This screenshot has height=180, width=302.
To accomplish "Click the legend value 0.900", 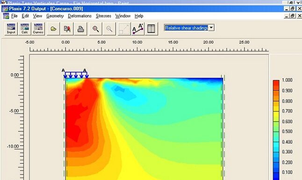I will point(287,91).
